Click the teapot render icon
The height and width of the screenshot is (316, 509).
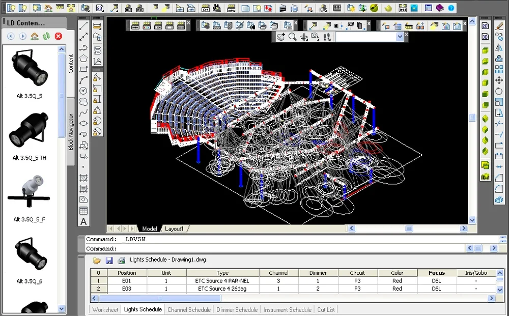(388, 8)
